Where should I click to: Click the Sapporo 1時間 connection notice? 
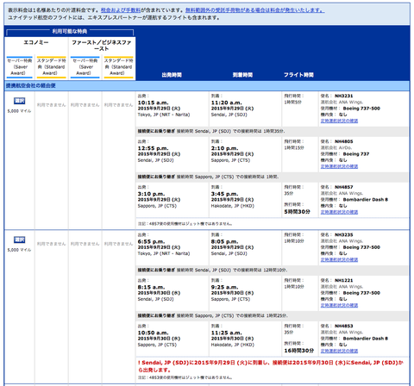(272, 177)
